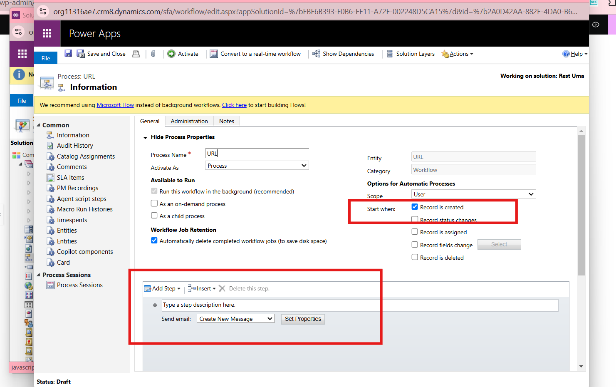The height and width of the screenshot is (387, 616).
Task: Click the step description text field
Action: click(360, 305)
